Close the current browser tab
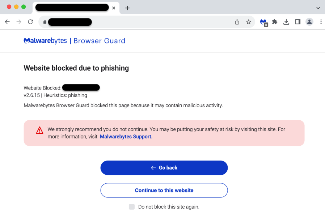This screenshot has height=216, width=325. tap(114, 8)
